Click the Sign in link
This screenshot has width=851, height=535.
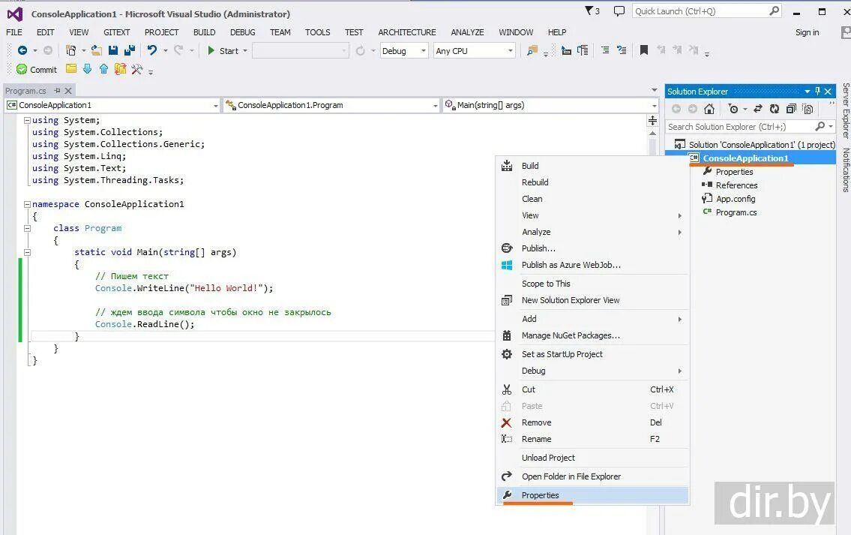coord(807,32)
